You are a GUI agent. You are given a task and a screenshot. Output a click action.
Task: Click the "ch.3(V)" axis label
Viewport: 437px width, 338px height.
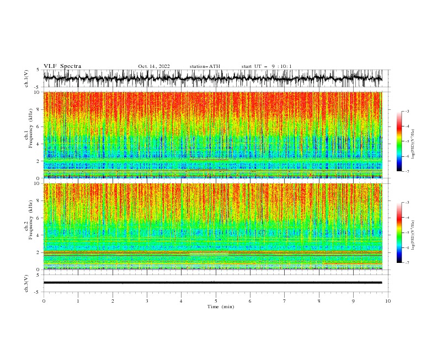pyautogui.click(x=26, y=283)
